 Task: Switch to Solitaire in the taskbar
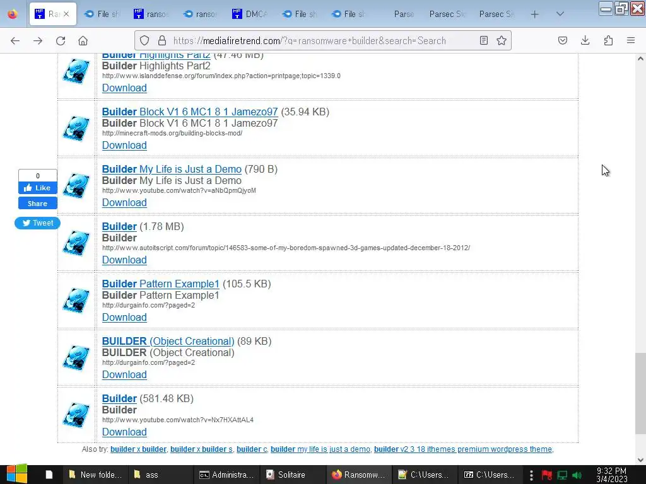point(292,475)
